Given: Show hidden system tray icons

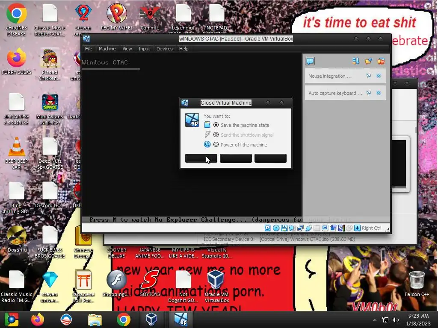Looking at the screenshot, I should pyautogui.click(x=375, y=320).
